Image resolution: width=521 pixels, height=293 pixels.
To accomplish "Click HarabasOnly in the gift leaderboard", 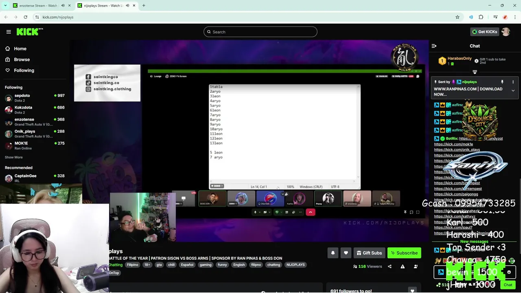I will click(x=460, y=59).
